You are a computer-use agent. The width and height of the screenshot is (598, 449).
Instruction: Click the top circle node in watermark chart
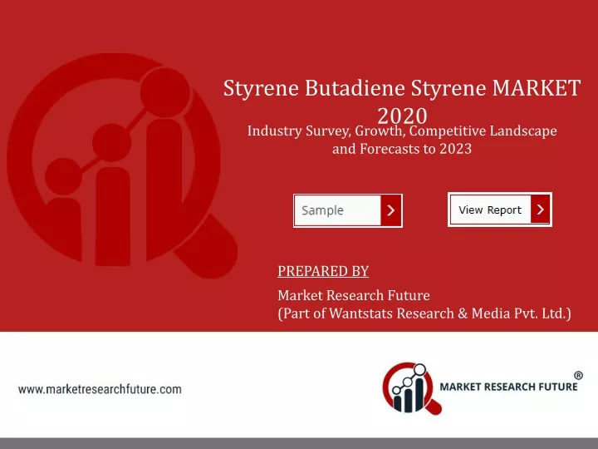(x=165, y=92)
